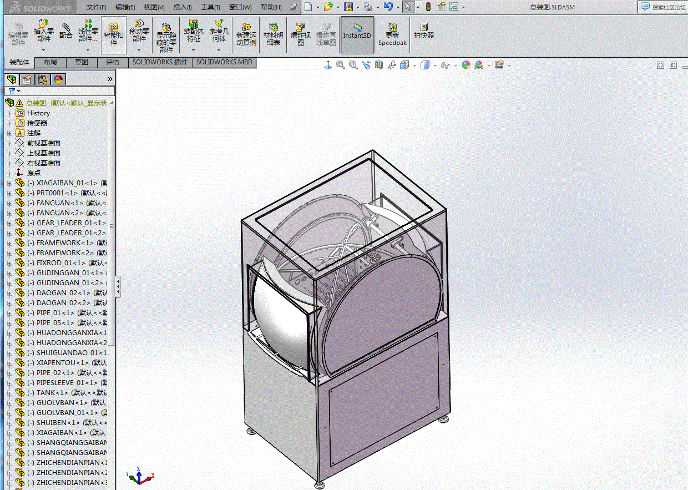Image resolution: width=688 pixels, height=490 pixels.
Task: Choose the Move Component tool
Action: [x=139, y=31]
